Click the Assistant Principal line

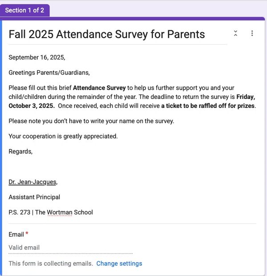click(x=34, y=197)
